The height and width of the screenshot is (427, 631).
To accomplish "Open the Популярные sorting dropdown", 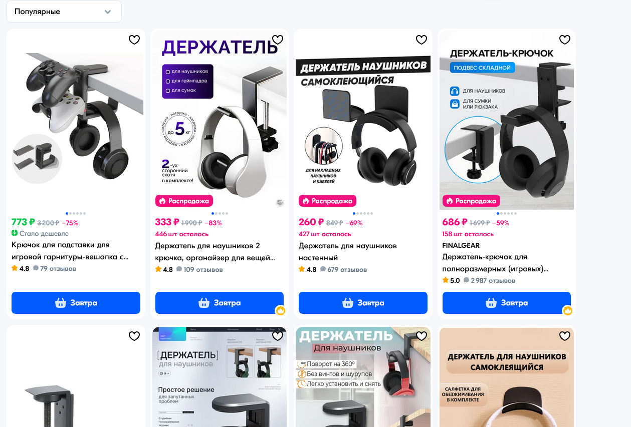I will (x=64, y=12).
